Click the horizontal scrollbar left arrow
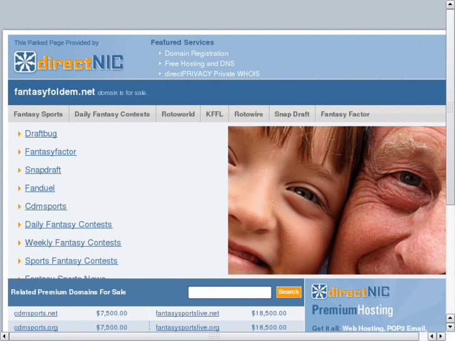Image resolution: width=455 pixels, height=341 pixels. tap(4, 337)
